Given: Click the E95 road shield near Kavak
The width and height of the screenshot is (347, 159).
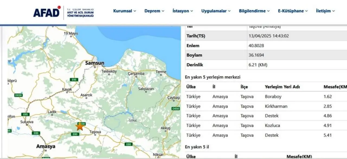Looking at the screenshot, I should tap(73, 79).
